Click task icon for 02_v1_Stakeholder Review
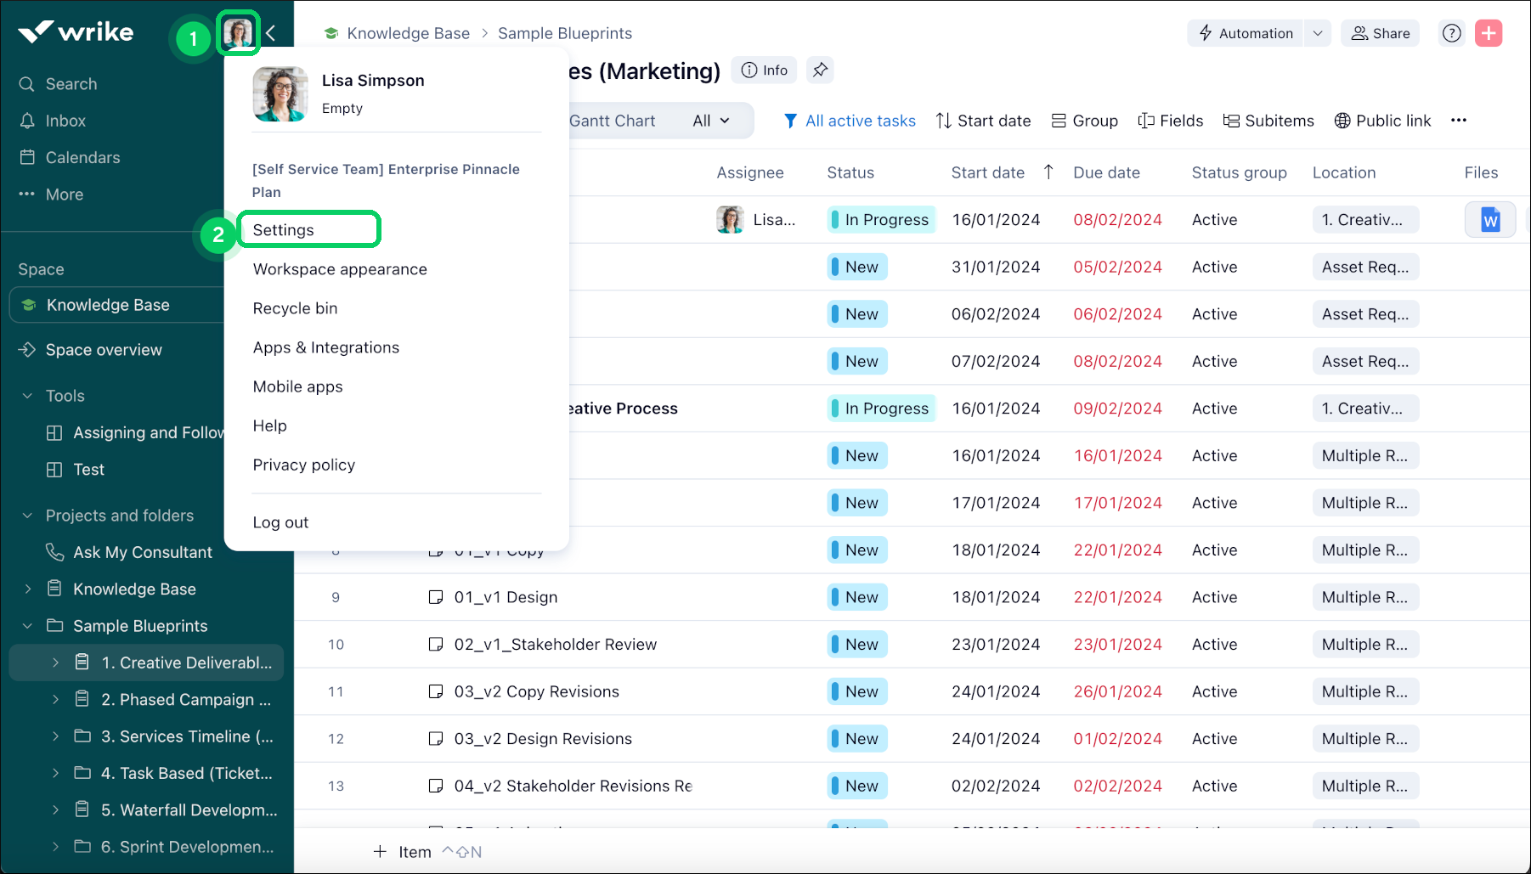Screen dimensions: 1531x874 pyautogui.click(x=436, y=645)
